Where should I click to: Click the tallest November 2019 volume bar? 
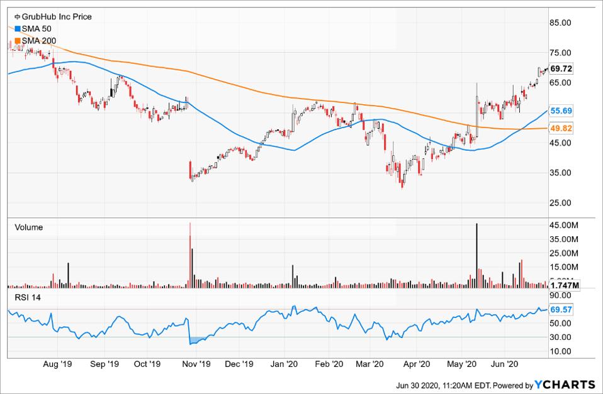(x=190, y=255)
